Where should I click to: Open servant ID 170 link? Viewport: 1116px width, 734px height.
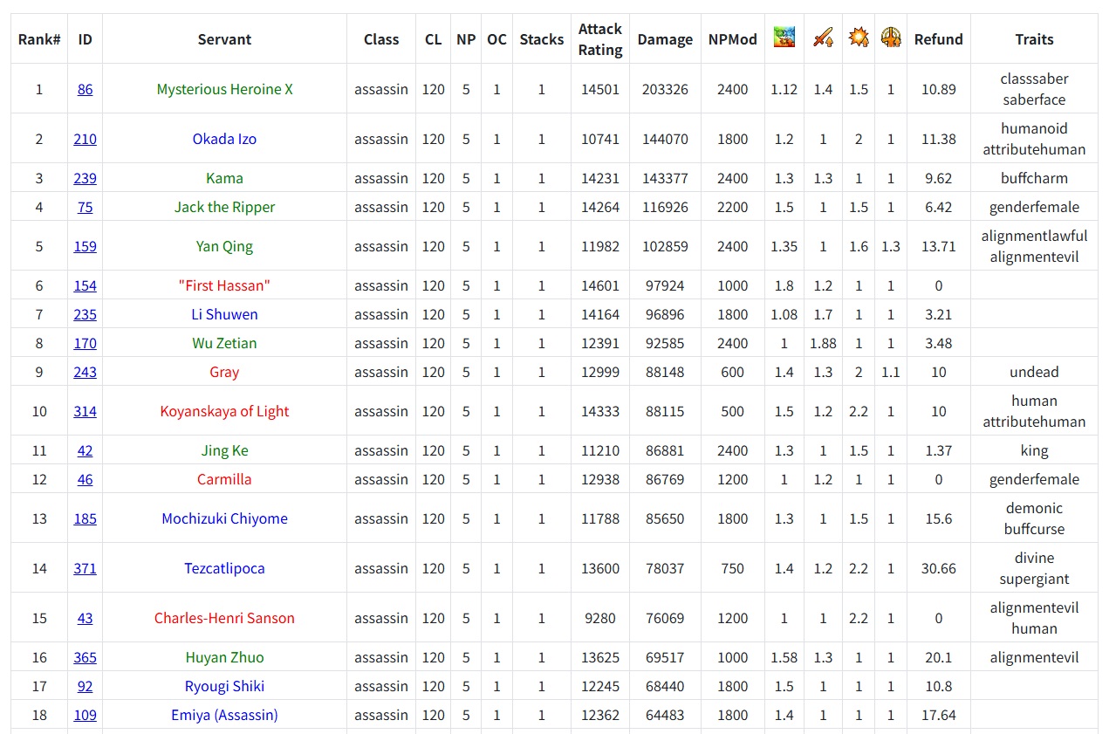click(85, 343)
